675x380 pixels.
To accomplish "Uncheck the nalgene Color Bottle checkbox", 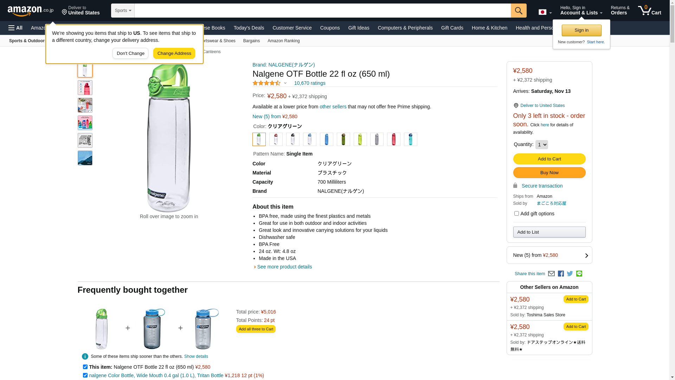I will pos(85,375).
